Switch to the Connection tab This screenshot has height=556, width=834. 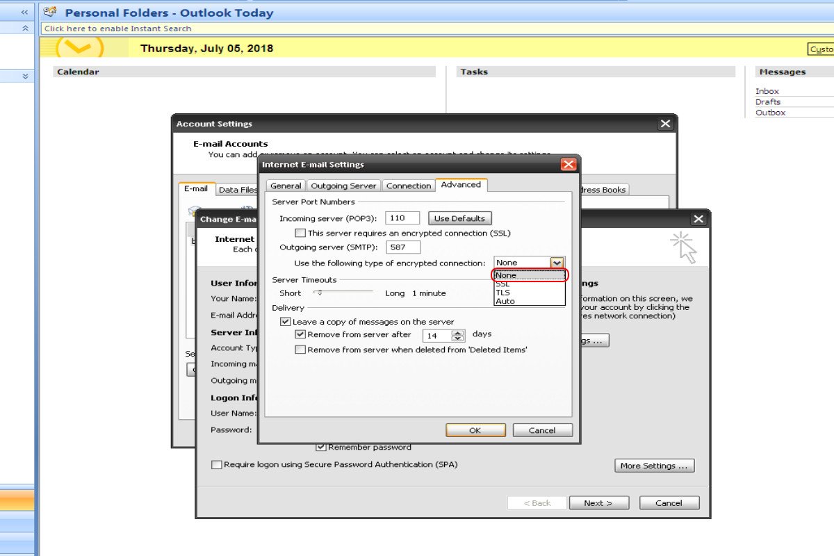click(x=408, y=186)
